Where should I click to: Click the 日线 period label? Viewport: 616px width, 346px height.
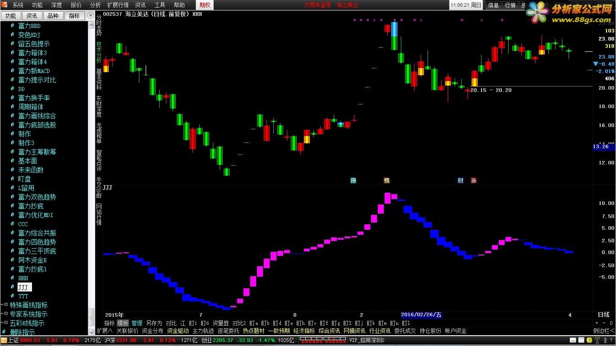coord(603,315)
